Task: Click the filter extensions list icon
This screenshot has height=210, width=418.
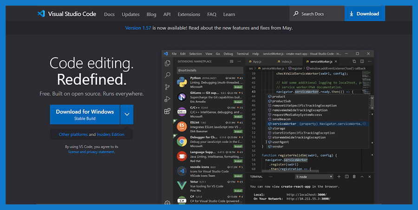Action: point(232,61)
